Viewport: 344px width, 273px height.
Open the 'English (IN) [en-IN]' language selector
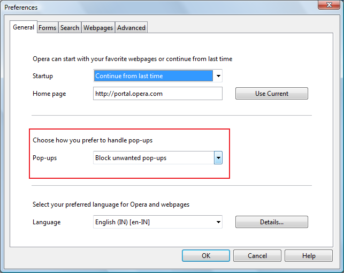click(158, 222)
